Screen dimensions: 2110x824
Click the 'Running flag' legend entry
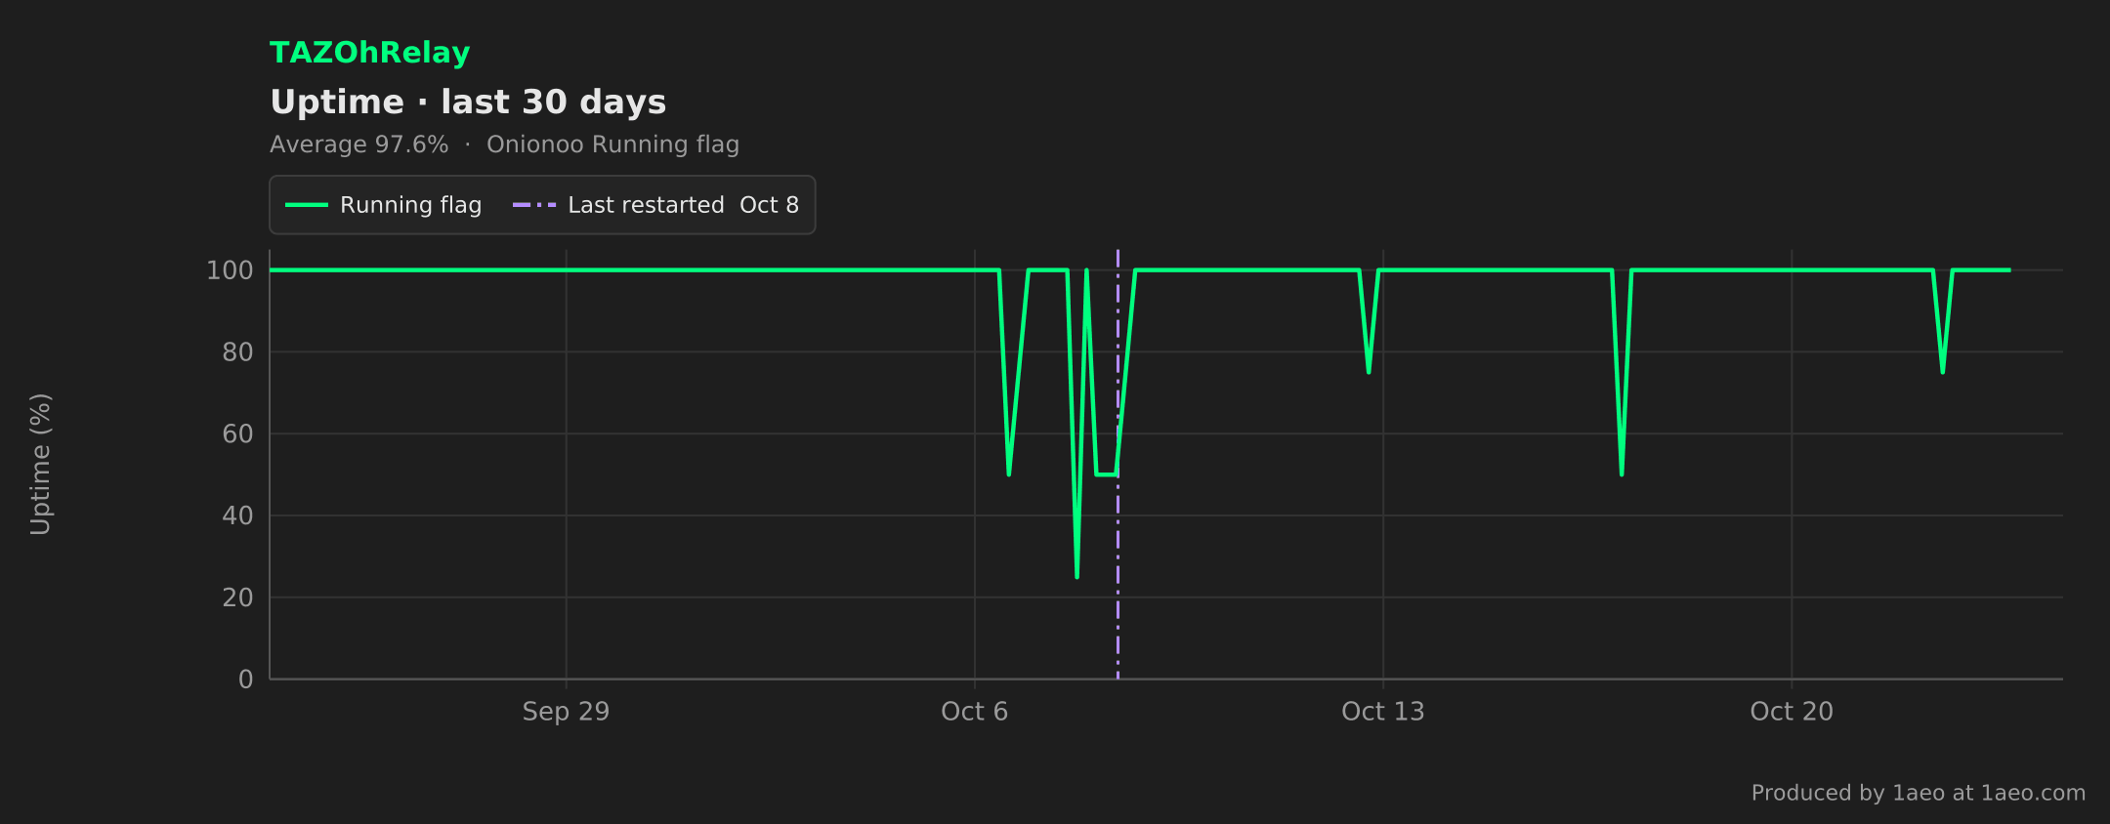pos(383,205)
